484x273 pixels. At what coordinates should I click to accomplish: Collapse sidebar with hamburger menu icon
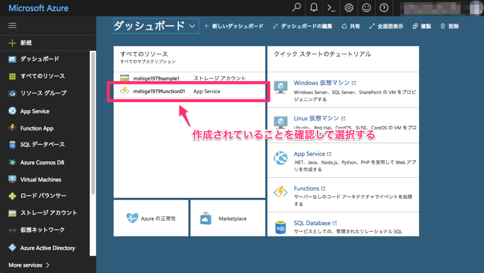click(12, 26)
